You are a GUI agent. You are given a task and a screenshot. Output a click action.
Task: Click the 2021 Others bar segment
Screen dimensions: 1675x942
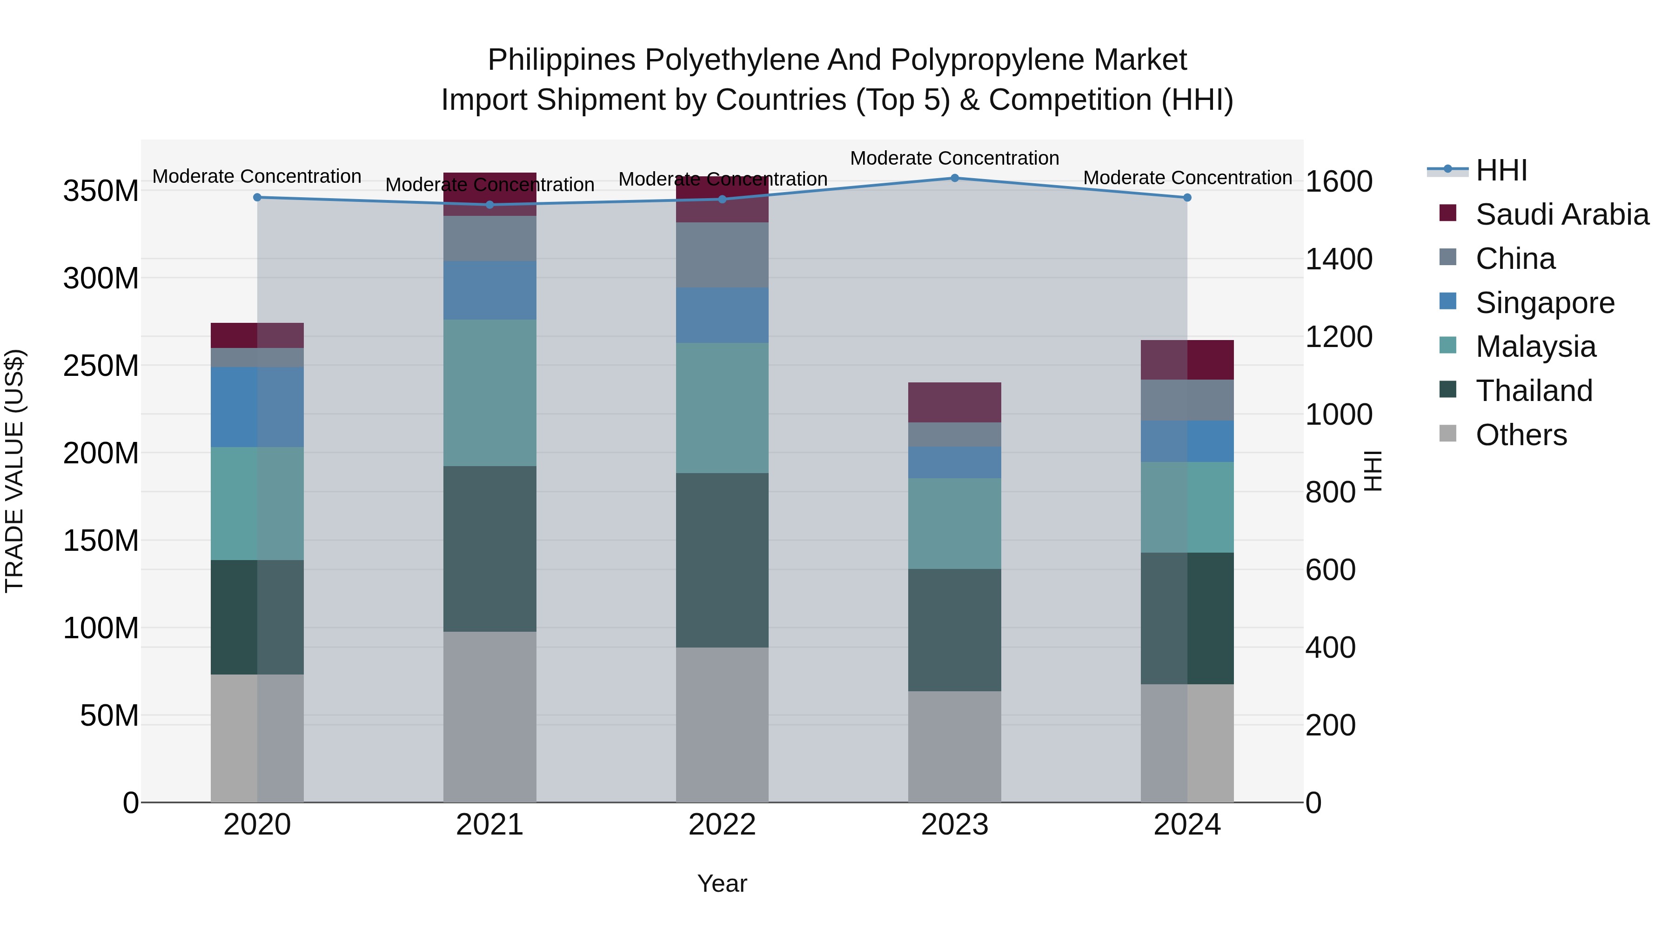coord(489,717)
